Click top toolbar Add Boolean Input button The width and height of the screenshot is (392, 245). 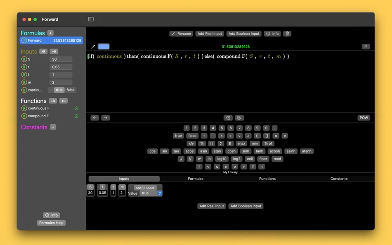244,33
